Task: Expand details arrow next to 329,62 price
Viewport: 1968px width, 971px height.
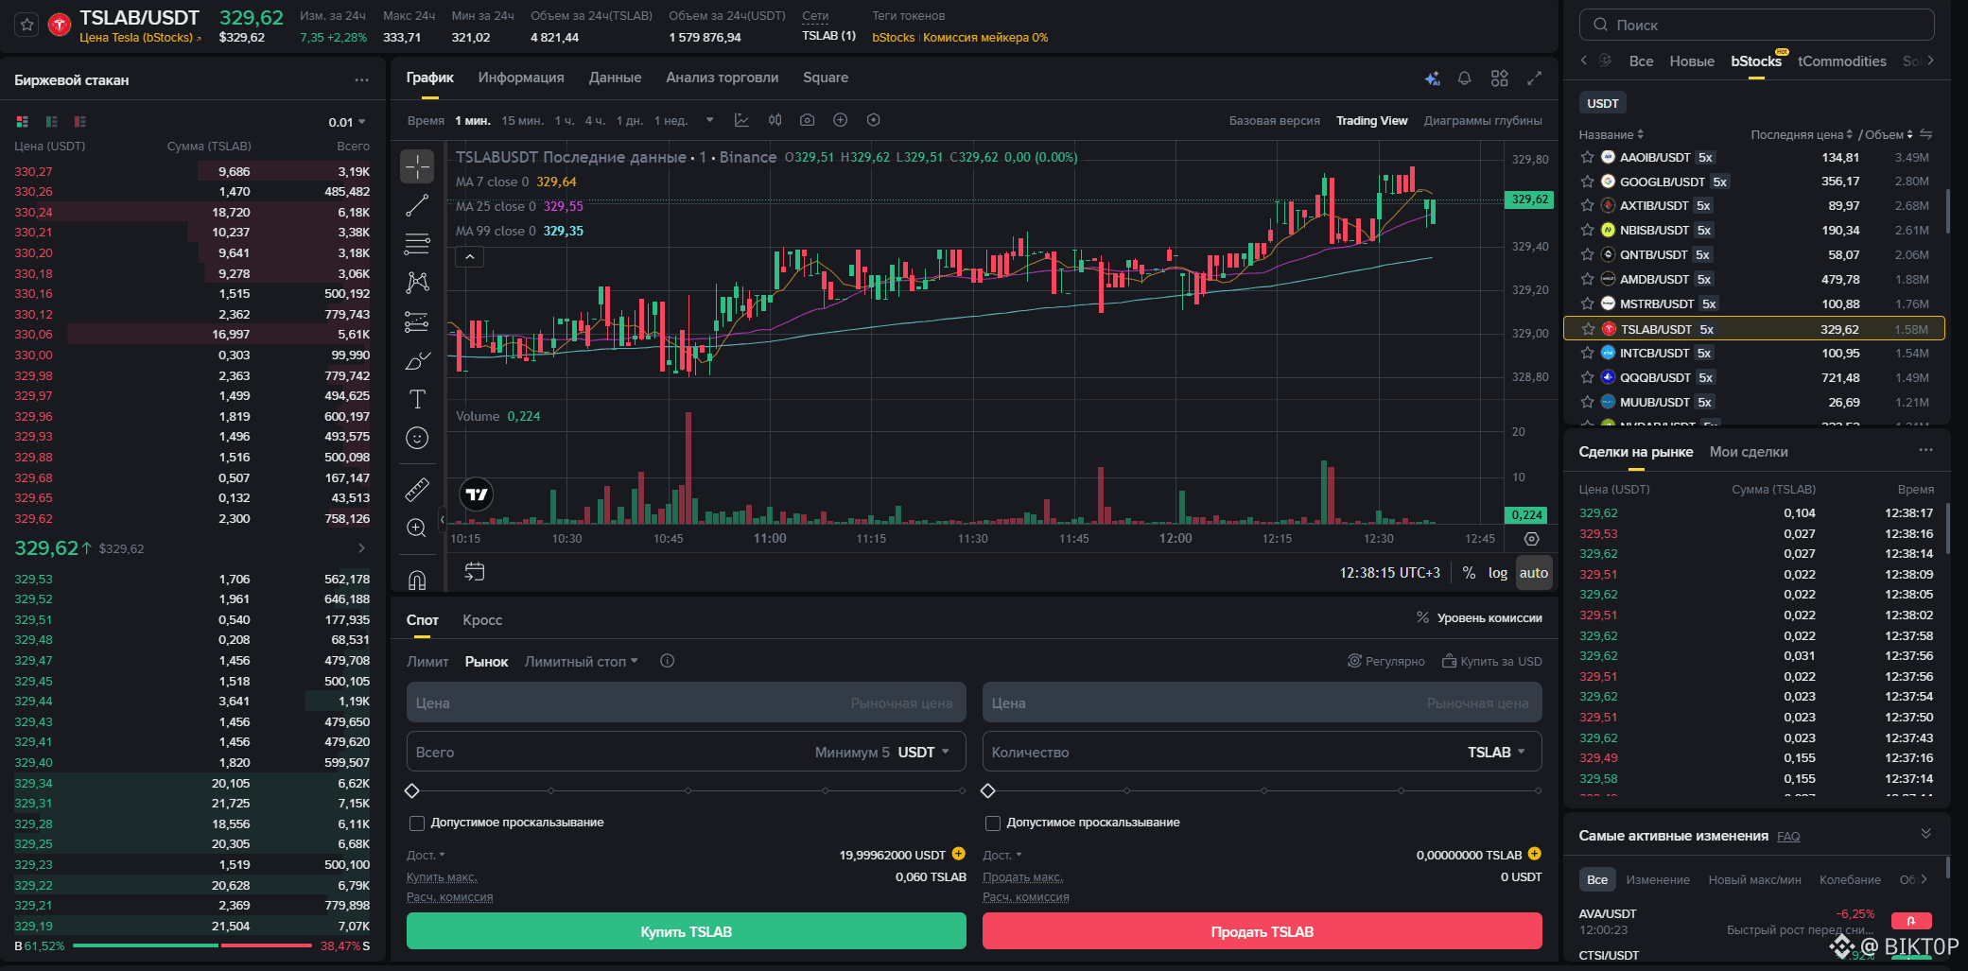Action: 361,548
